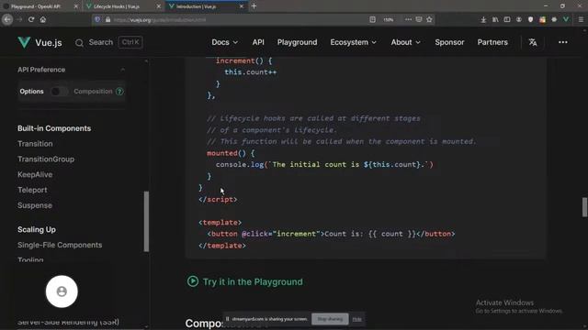Open the Sponsor page
Screen dimensions: 588x330
coord(449,42)
